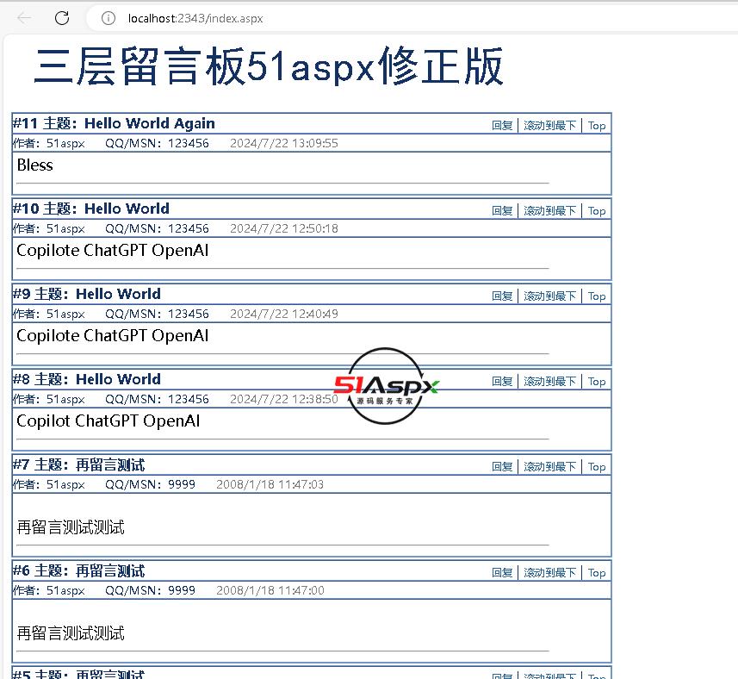The width and height of the screenshot is (738, 679).
Task: Click post #6 body 再留言测试测试
Action: click(71, 633)
